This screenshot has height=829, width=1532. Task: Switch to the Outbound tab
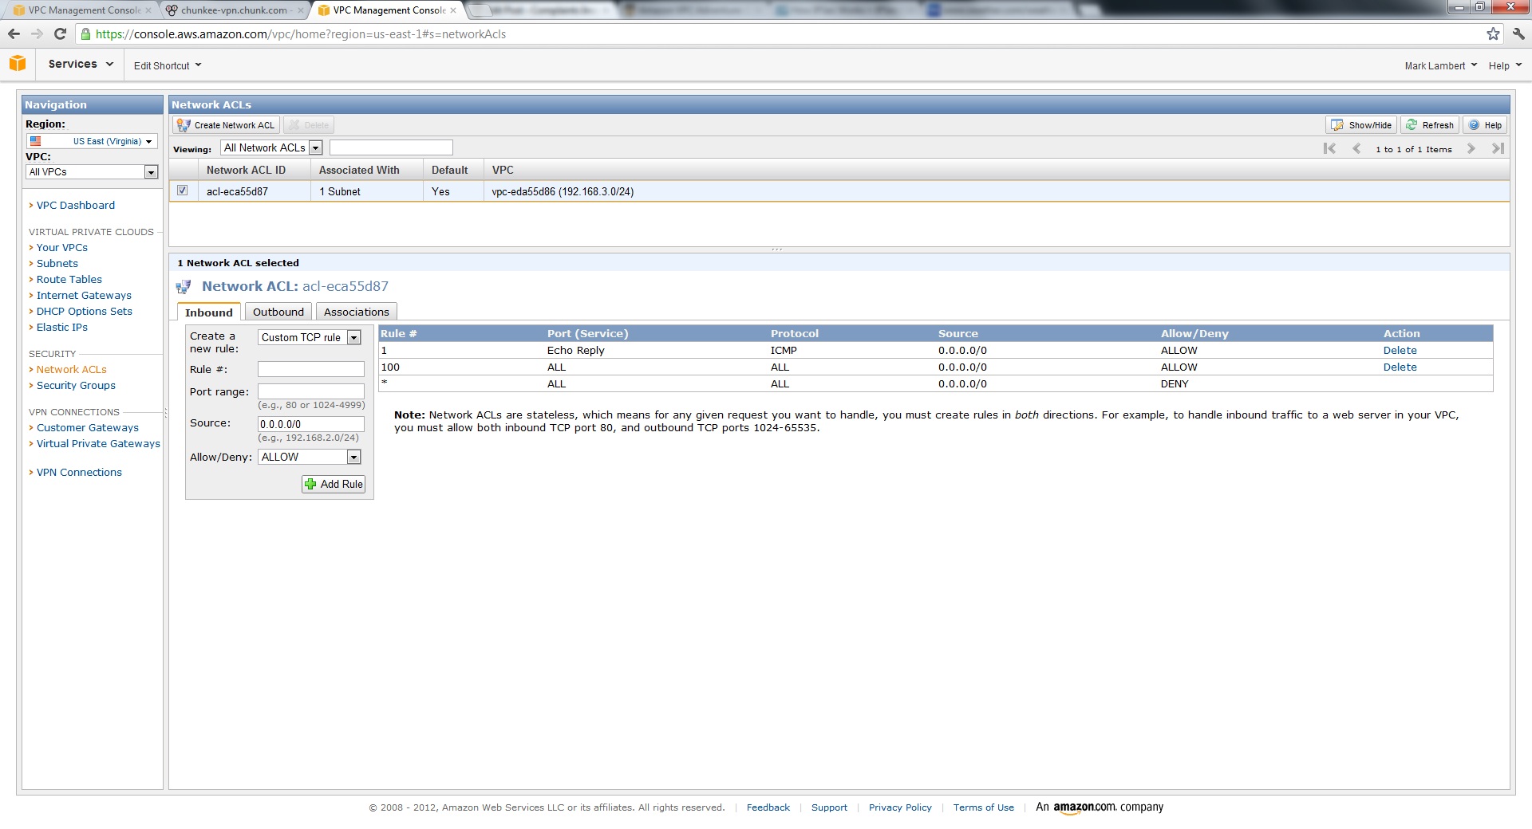click(x=278, y=312)
